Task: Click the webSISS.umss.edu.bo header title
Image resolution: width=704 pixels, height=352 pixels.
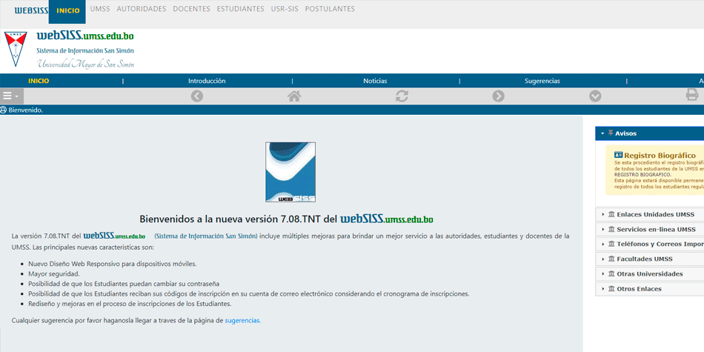Action: coord(85,36)
